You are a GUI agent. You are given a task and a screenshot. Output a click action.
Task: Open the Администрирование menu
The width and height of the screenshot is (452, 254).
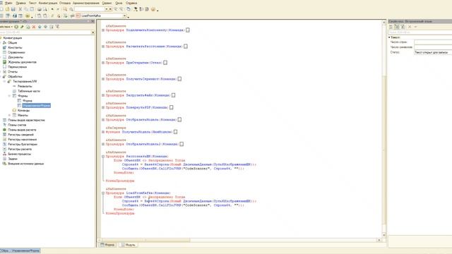coord(86,3)
